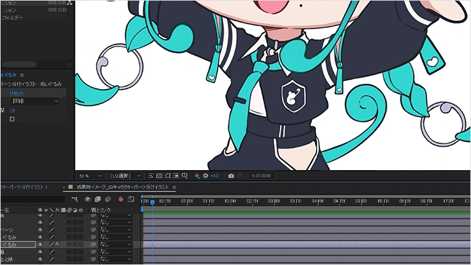Select the パーツ layer name
The height and width of the screenshot is (265, 471).
click(7, 230)
